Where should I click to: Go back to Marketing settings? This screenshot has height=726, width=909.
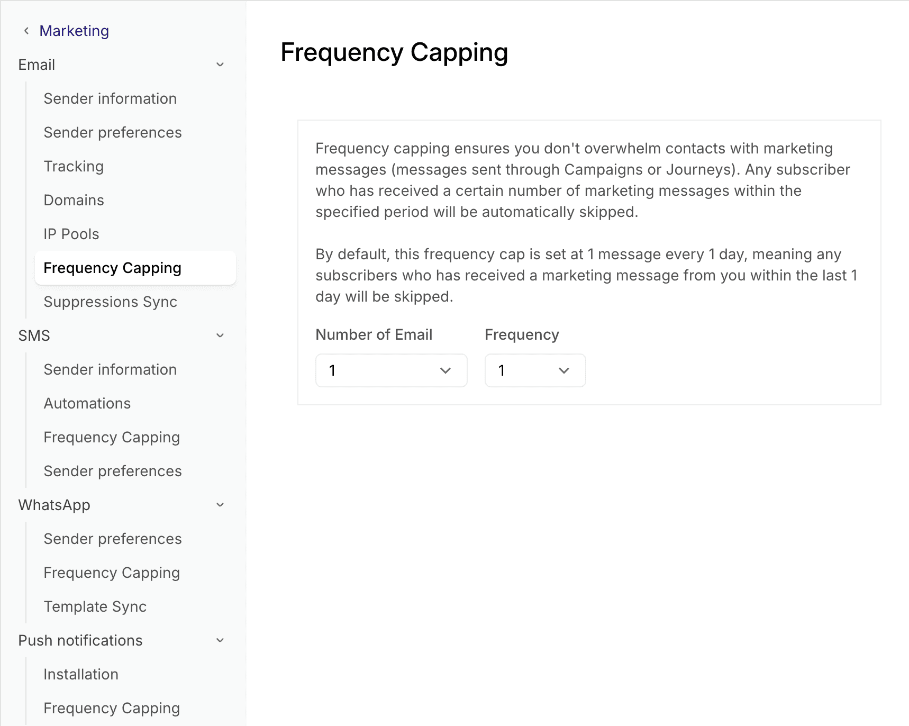point(74,31)
